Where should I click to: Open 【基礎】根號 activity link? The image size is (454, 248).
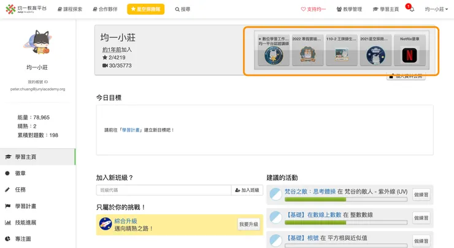(x=302, y=238)
